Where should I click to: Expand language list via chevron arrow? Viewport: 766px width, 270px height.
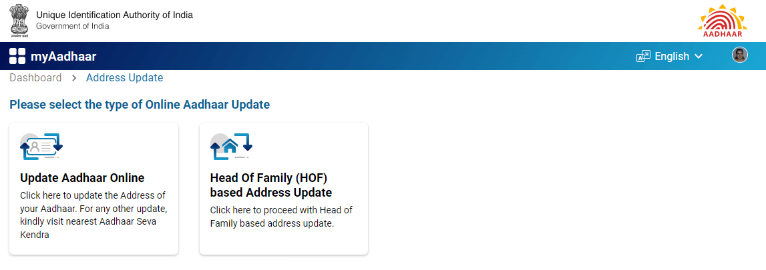tap(699, 57)
